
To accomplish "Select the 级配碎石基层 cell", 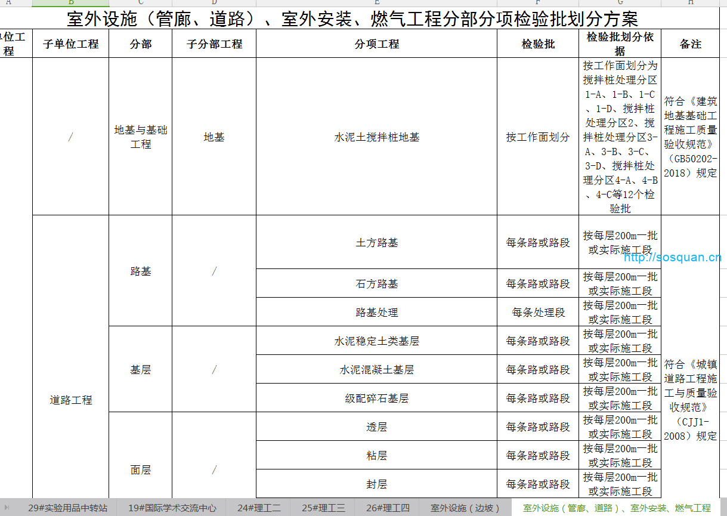I will tap(376, 398).
